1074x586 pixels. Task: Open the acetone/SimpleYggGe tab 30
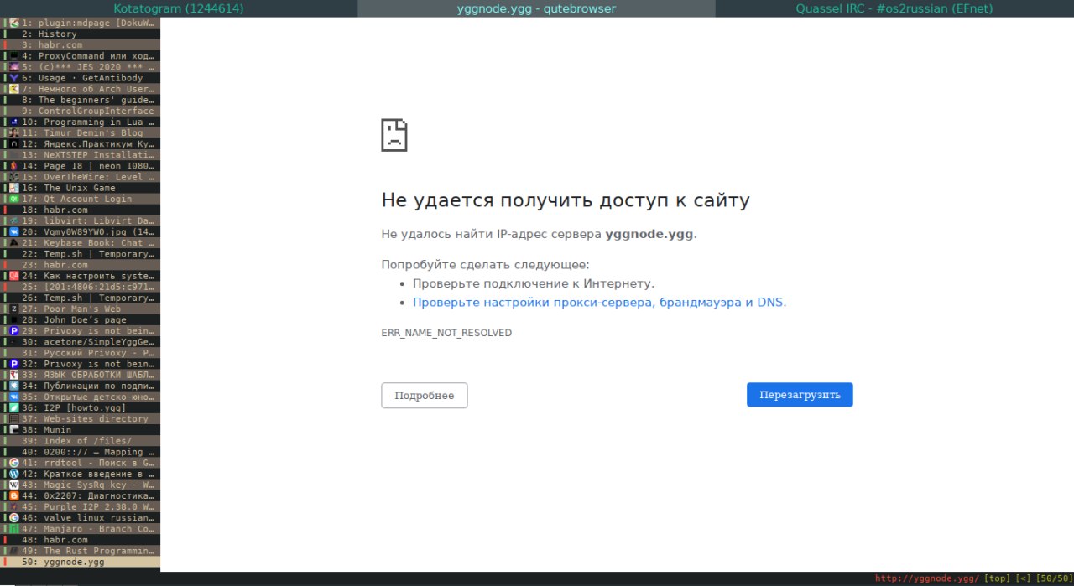click(x=81, y=341)
